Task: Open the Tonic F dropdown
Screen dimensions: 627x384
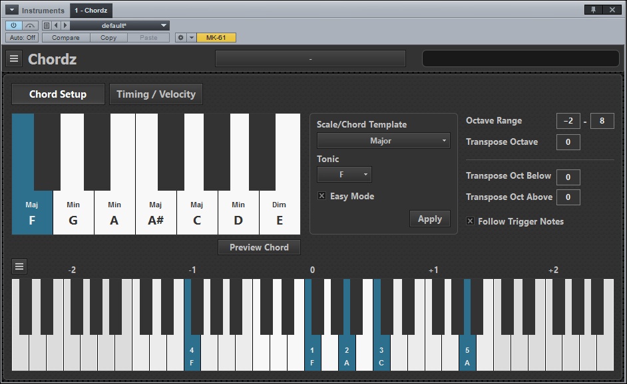Action: [x=344, y=175]
